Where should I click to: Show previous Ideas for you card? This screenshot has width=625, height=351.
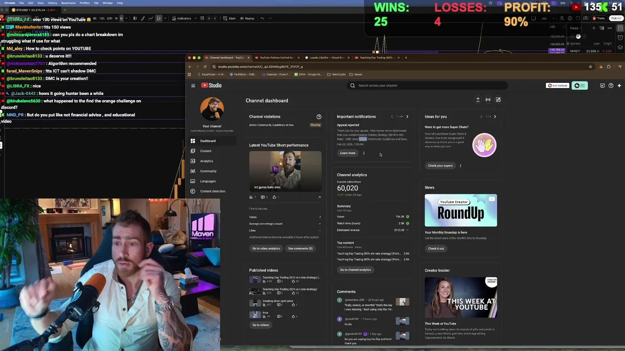481,117
